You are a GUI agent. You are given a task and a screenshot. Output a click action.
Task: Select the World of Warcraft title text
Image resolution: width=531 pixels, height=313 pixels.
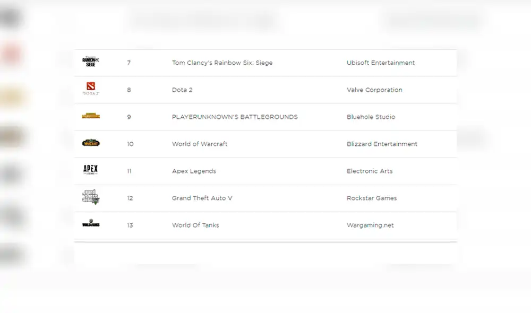pos(200,144)
